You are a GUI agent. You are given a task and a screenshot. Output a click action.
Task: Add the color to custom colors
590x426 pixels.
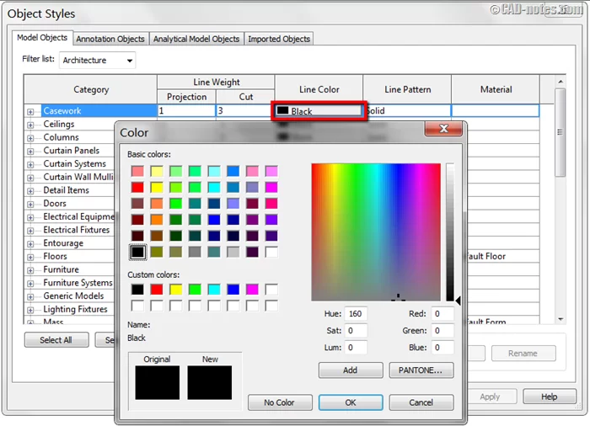(351, 370)
